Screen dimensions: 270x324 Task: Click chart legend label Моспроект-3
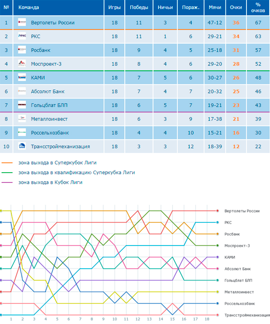(x=237, y=246)
